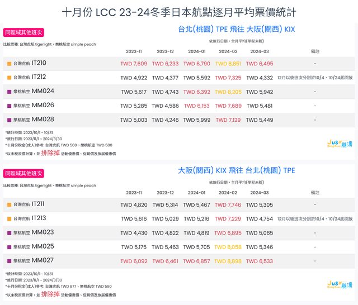The image size is (358, 305).
Task: Click the IT212 remark about 10/4 and 10/24 openings
Action: (x=314, y=78)
